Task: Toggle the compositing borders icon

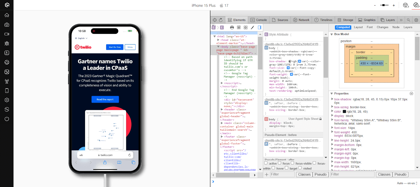Action: coord(239,27)
